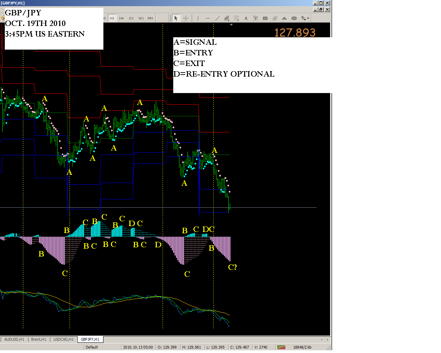This screenshot has width=441, height=353.
Task: Click the H: 129.581 high price
Action: coord(192,347)
